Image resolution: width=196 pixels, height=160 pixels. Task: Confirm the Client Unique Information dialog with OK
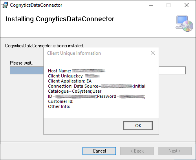[x=138, y=126]
